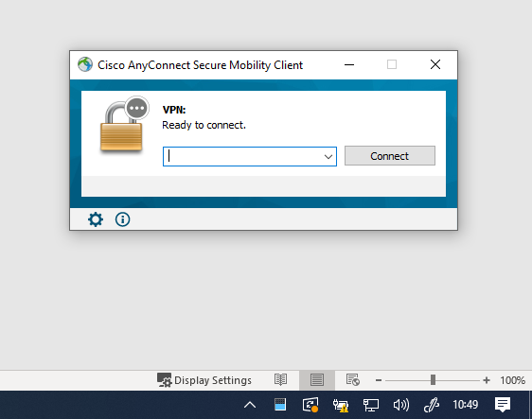
Task: Click the Cisco AnyConnect globe logo
Action: click(x=85, y=64)
